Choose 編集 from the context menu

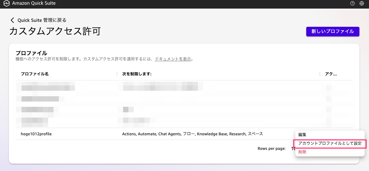pyautogui.click(x=302, y=135)
